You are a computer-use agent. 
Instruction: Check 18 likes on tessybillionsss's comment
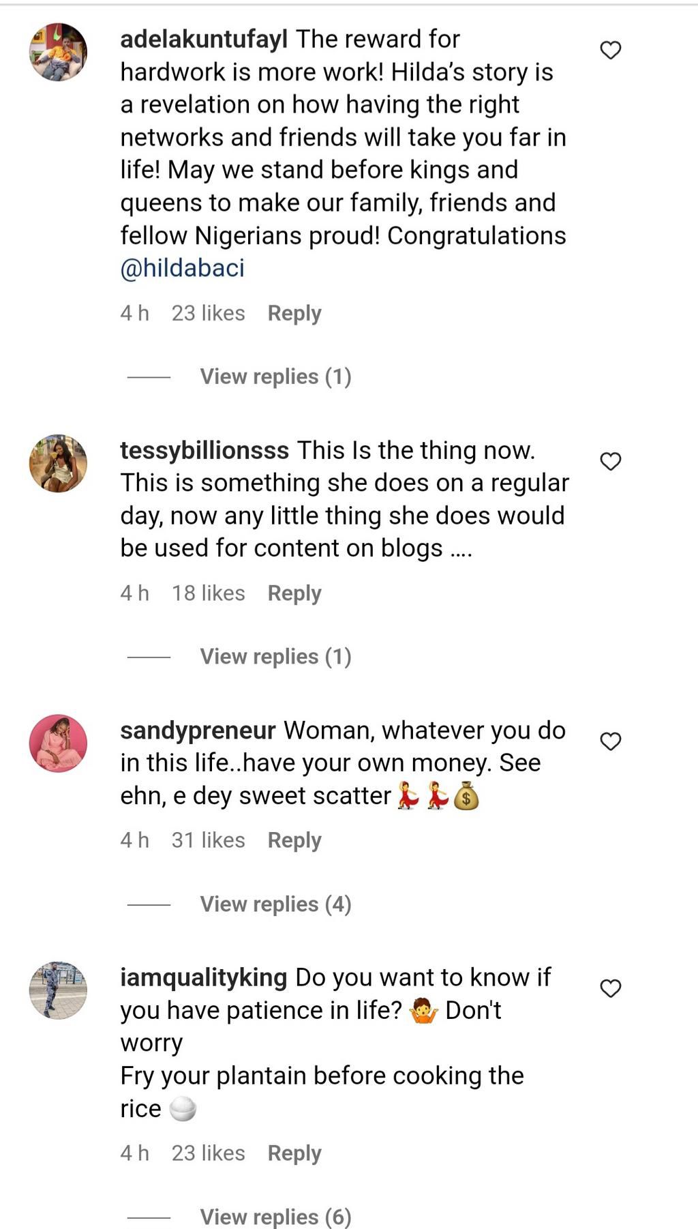pyautogui.click(x=208, y=593)
